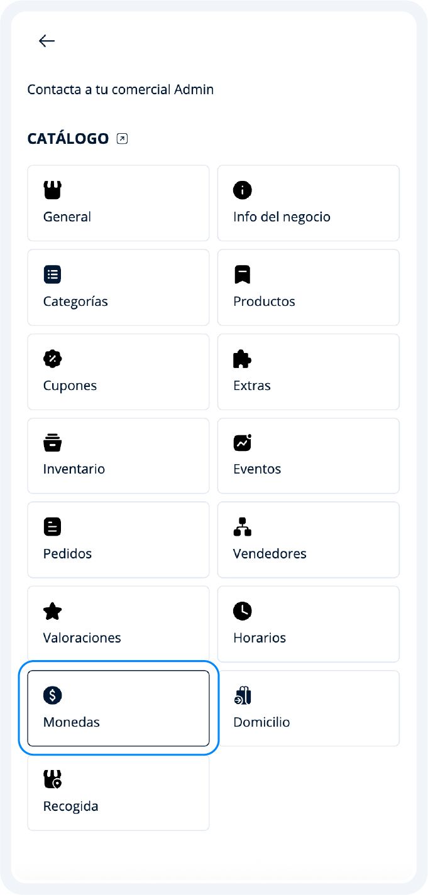Select the Categorías list icon
Image resolution: width=428 pixels, height=895 pixels.
[53, 274]
